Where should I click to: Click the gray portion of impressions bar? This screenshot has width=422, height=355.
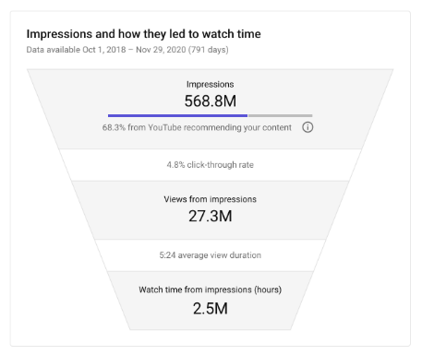pos(281,115)
